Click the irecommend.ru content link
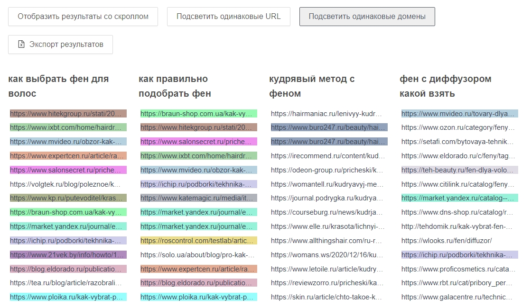The width and height of the screenshot is (531, 307). (x=327, y=156)
